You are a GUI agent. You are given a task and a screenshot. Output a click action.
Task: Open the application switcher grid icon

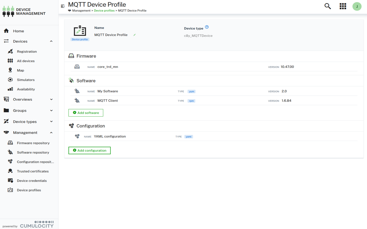click(x=343, y=6)
